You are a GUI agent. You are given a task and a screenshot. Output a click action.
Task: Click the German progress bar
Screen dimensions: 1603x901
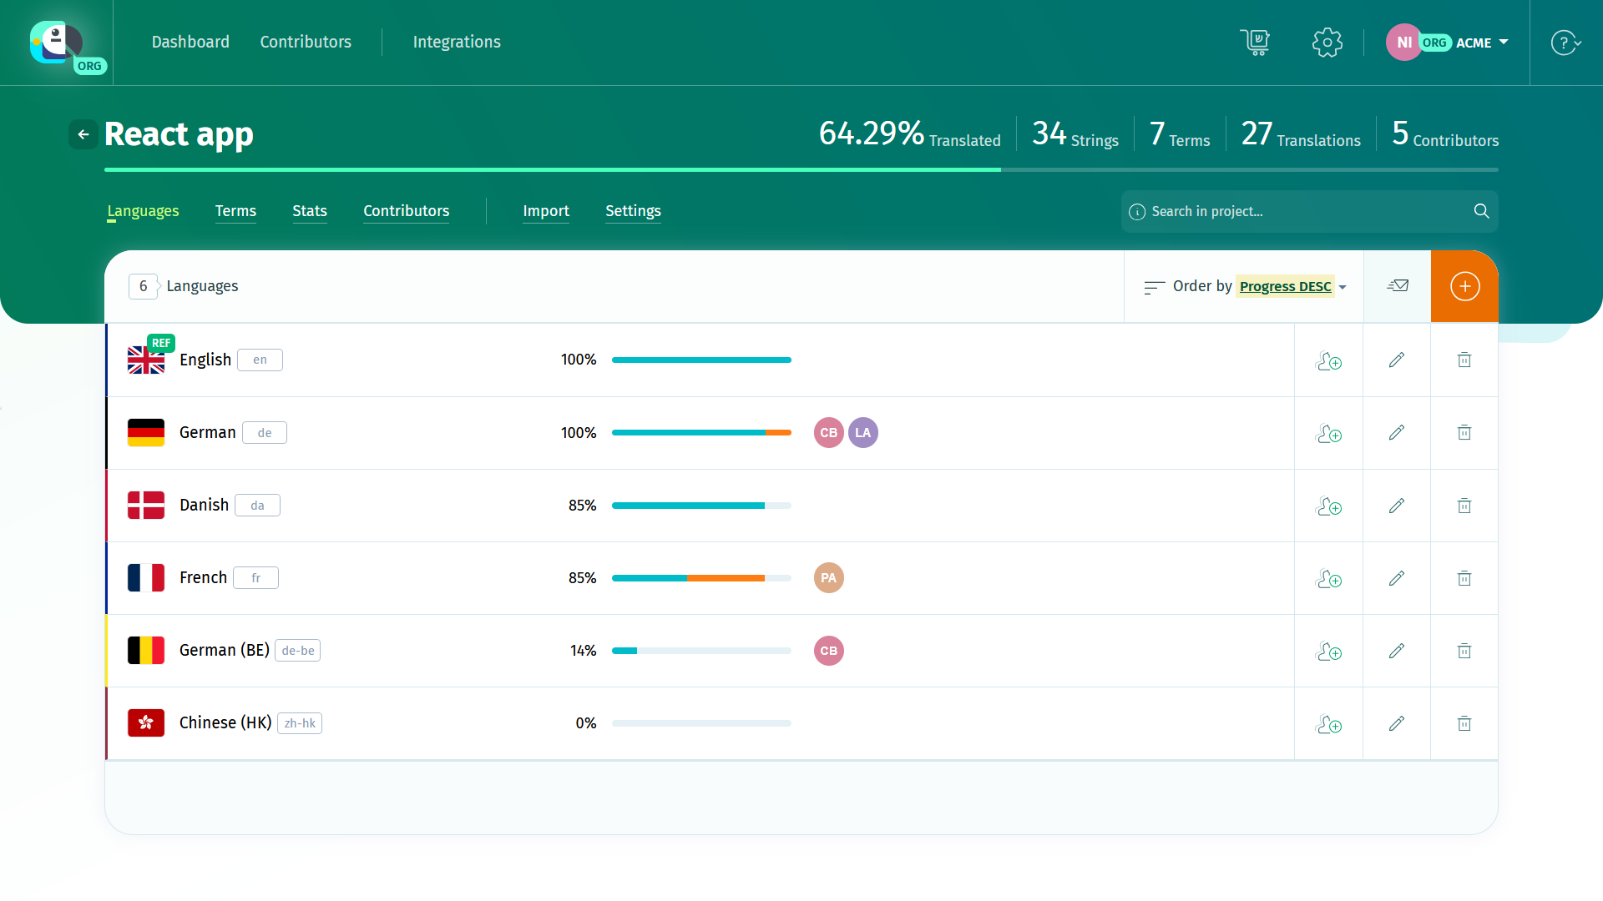(701, 432)
